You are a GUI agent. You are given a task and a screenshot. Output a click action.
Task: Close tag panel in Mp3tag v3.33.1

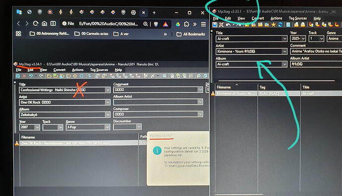tap(212, 31)
